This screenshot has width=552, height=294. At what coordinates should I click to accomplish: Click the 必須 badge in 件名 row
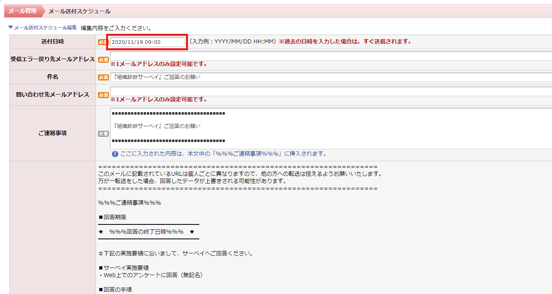click(103, 77)
